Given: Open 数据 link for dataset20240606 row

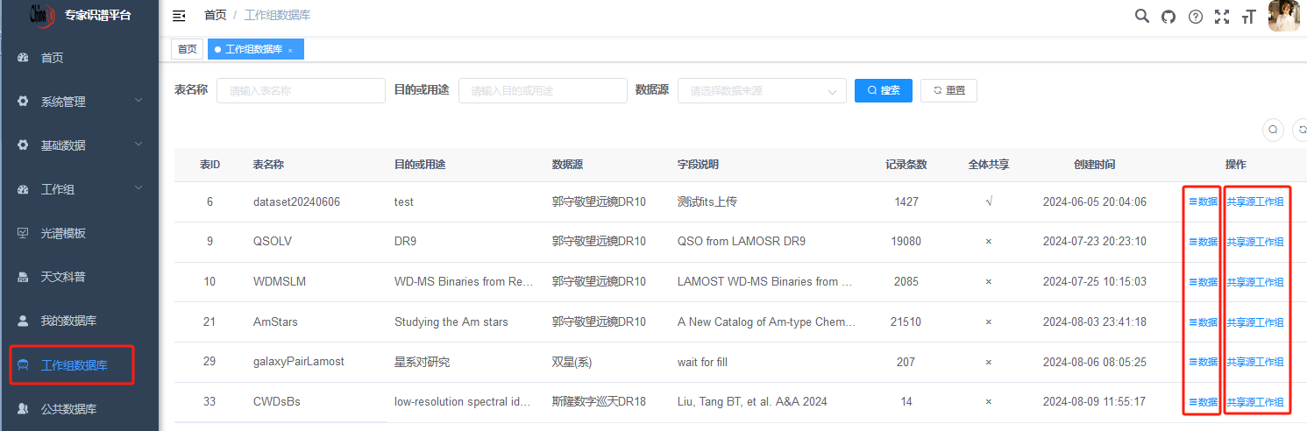Looking at the screenshot, I should [x=1203, y=201].
